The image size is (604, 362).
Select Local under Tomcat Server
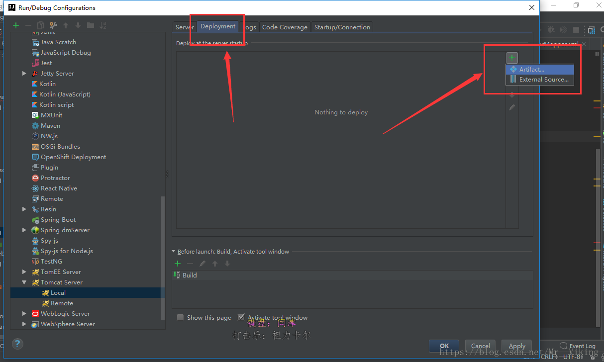click(88, 293)
